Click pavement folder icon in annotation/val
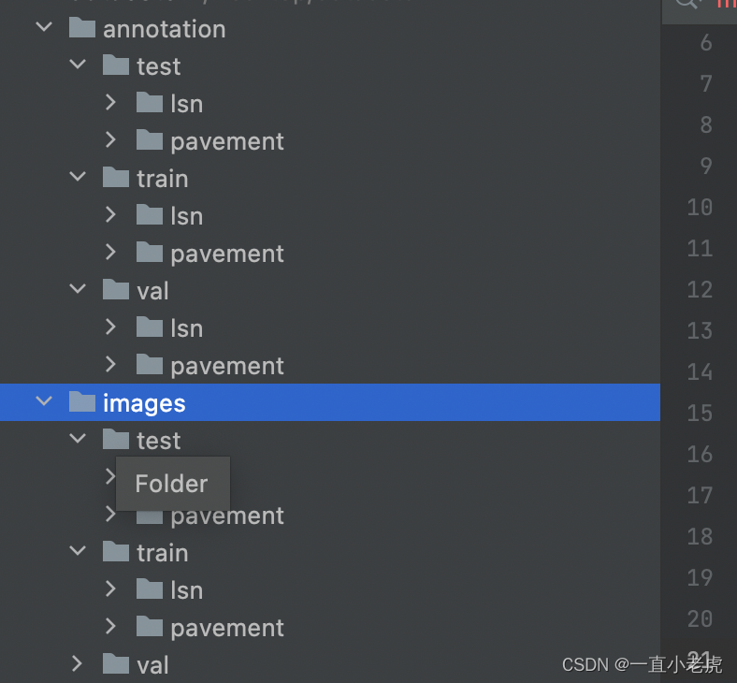The image size is (737, 683). coord(150,365)
